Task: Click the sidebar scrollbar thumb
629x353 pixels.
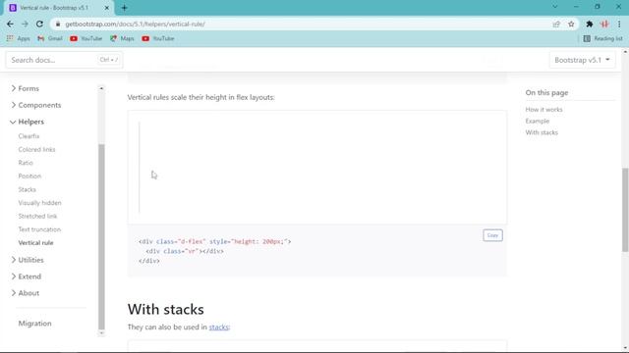Action: tap(101, 236)
